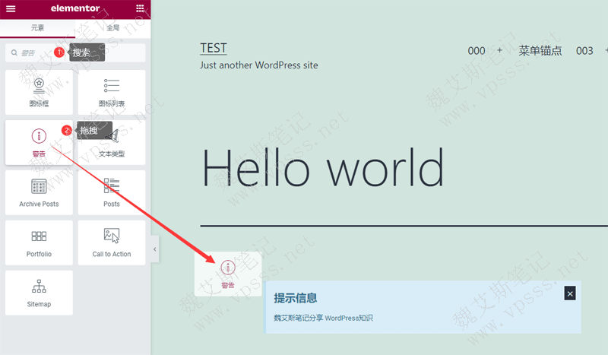Collapse the Elementor side panel
608x355 pixels.
pyautogui.click(x=155, y=249)
